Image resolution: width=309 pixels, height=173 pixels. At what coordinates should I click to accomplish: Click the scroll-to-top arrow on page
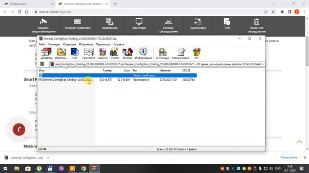pos(299,142)
